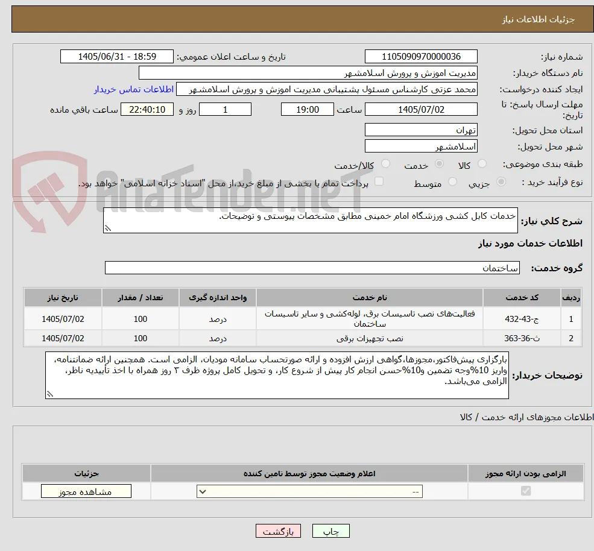Click the remaining time field 22:40:10
The image size is (594, 551).
pos(147,110)
